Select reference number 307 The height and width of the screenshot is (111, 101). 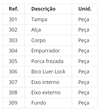click(x=14, y=82)
